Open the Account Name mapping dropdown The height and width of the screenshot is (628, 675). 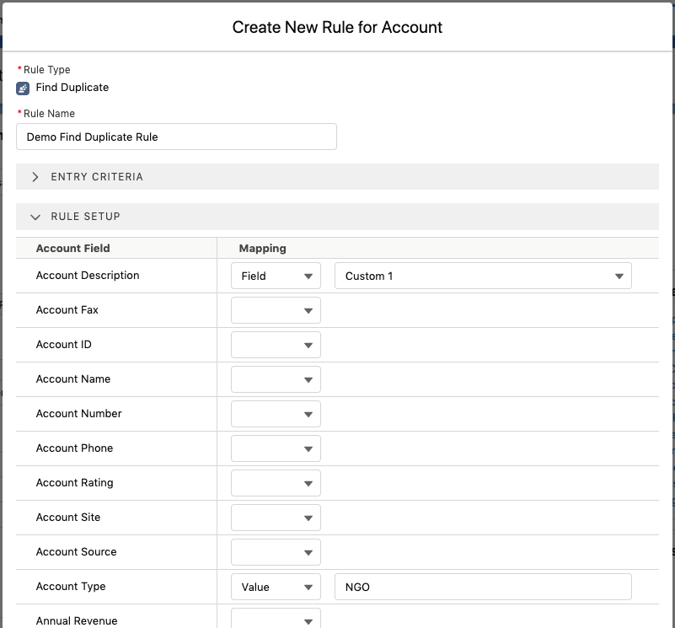click(x=276, y=378)
